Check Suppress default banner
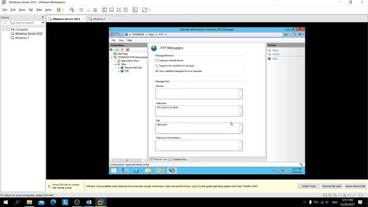 [x=157, y=60]
